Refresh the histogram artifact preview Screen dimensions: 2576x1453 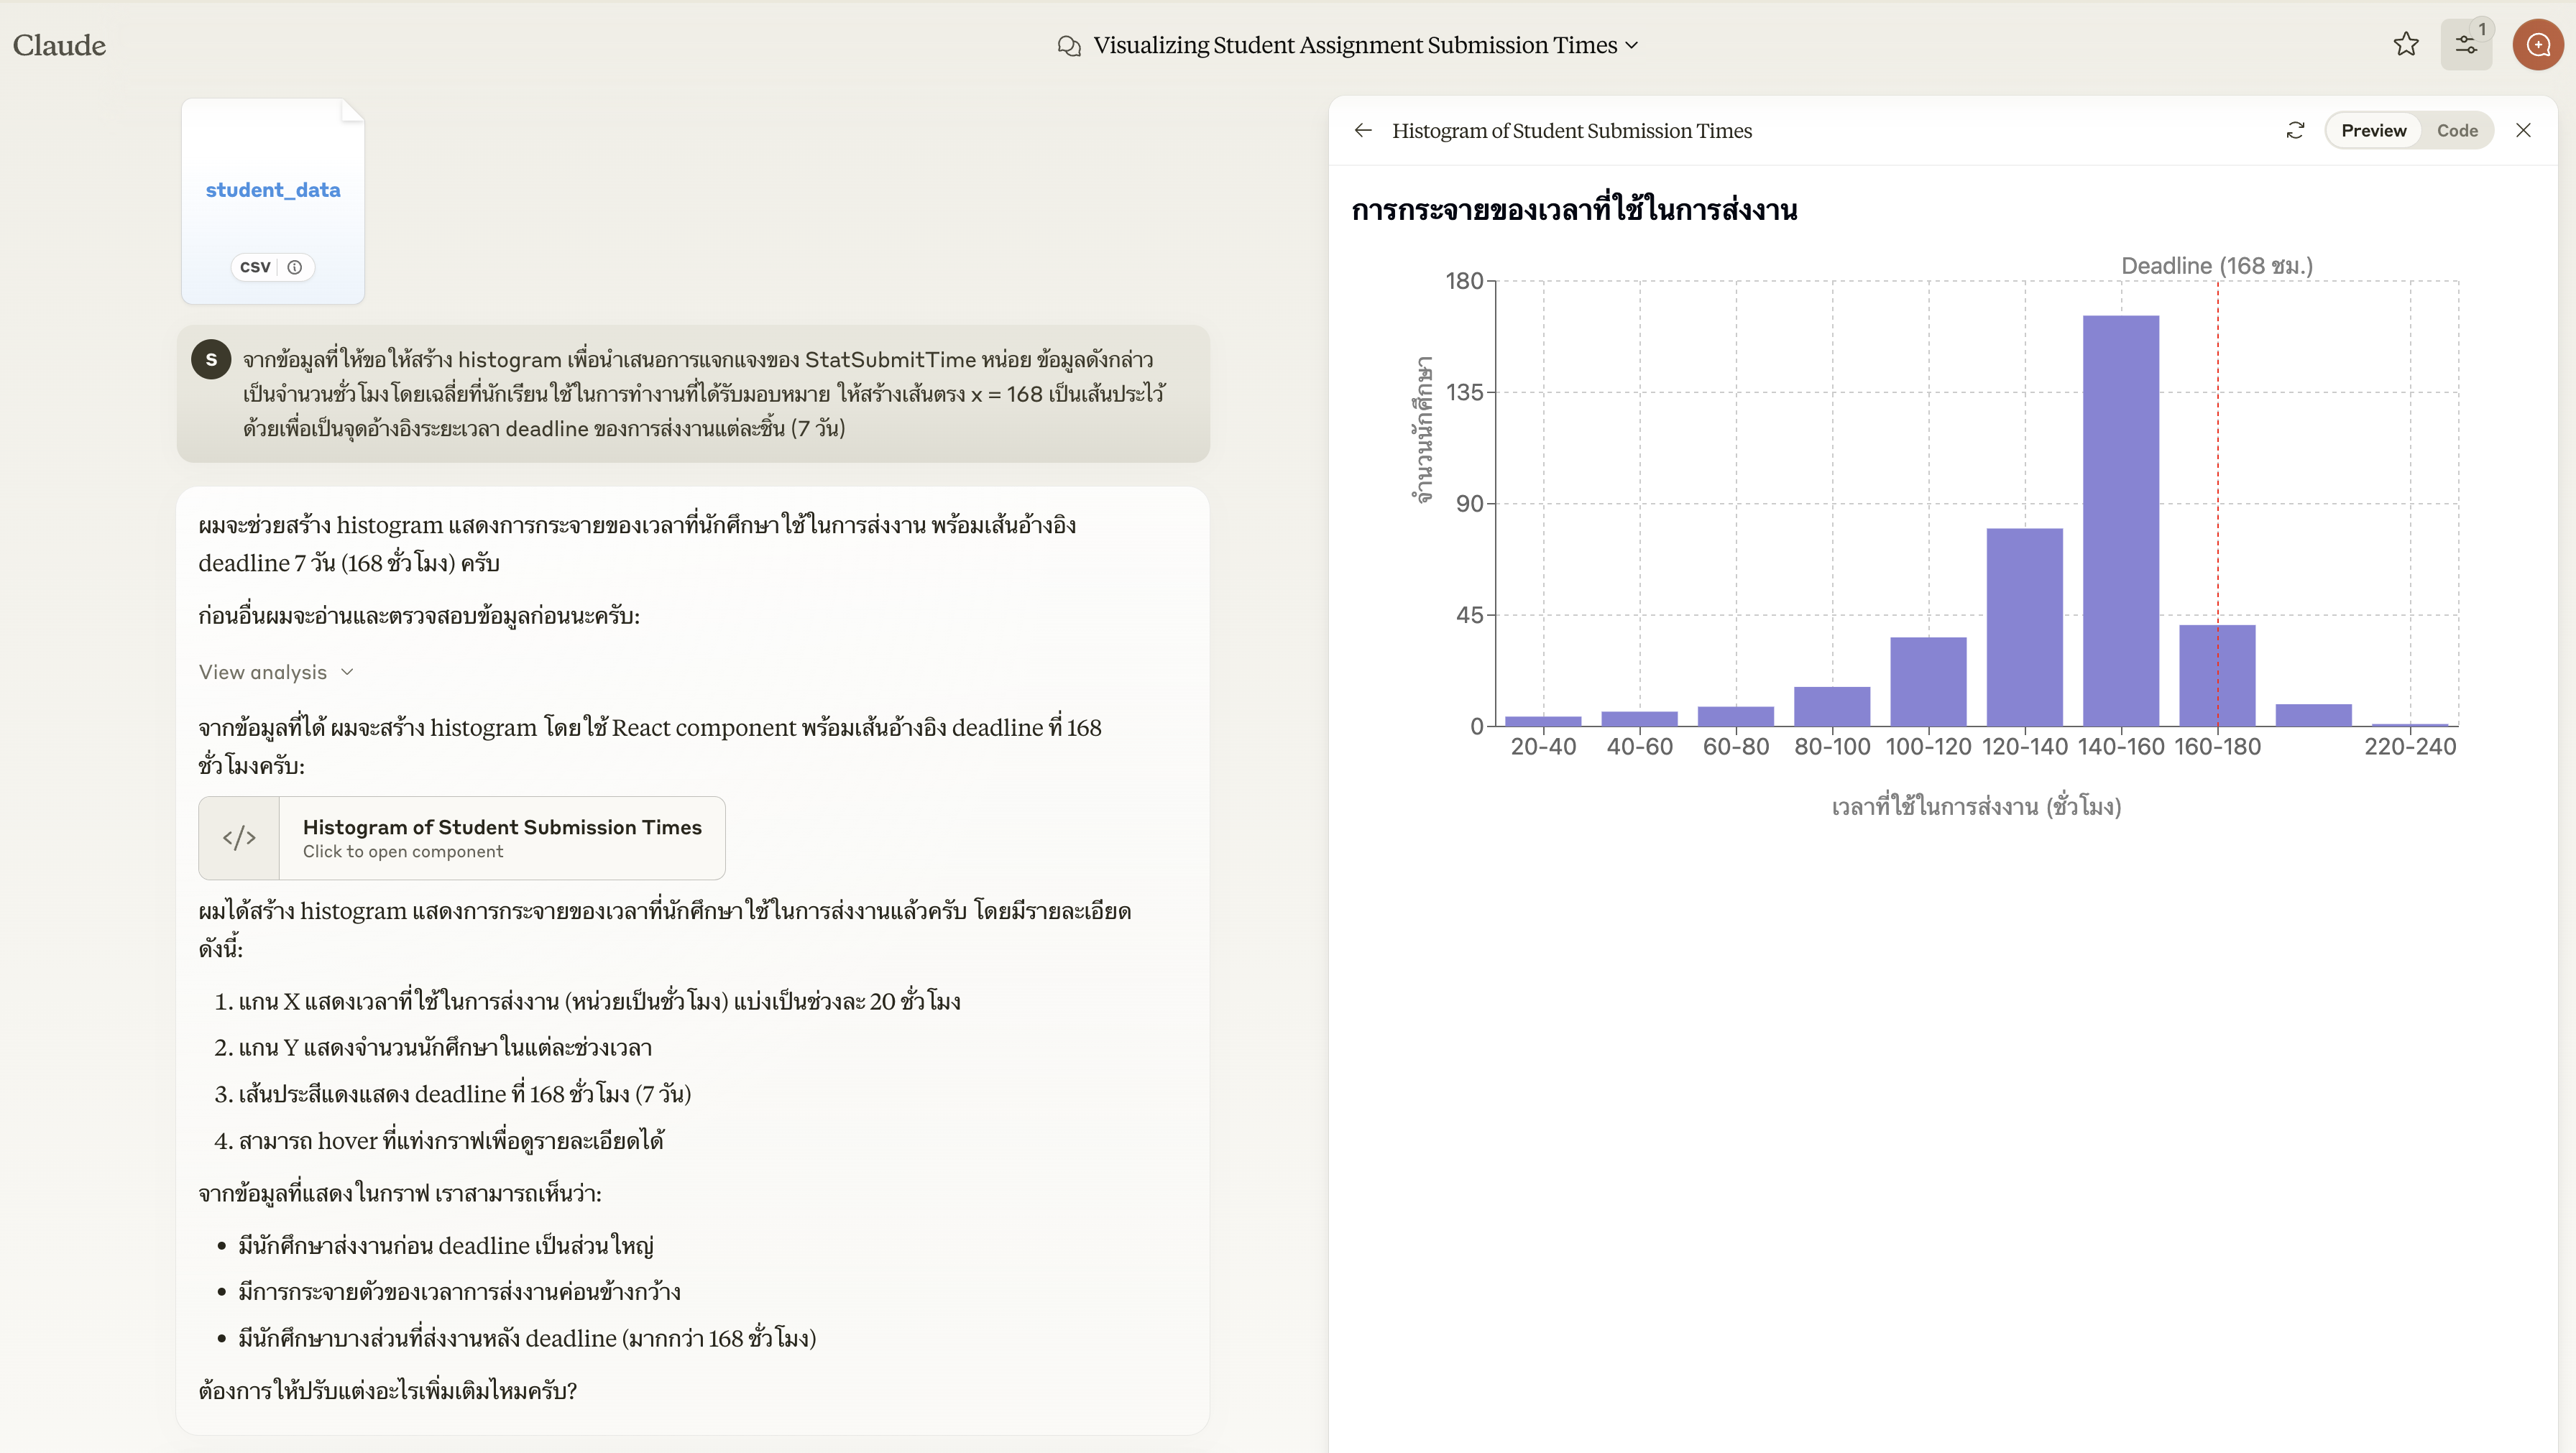pos(2295,131)
